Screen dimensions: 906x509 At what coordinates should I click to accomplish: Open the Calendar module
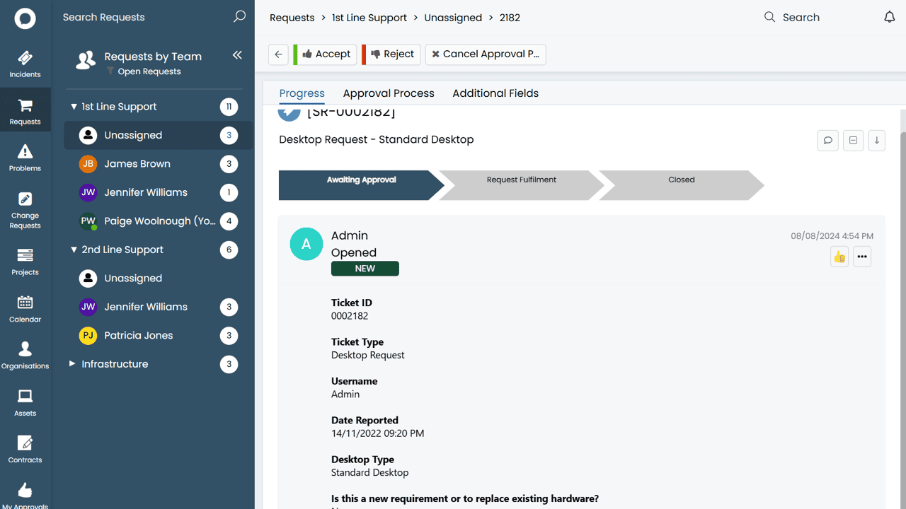coord(25,309)
